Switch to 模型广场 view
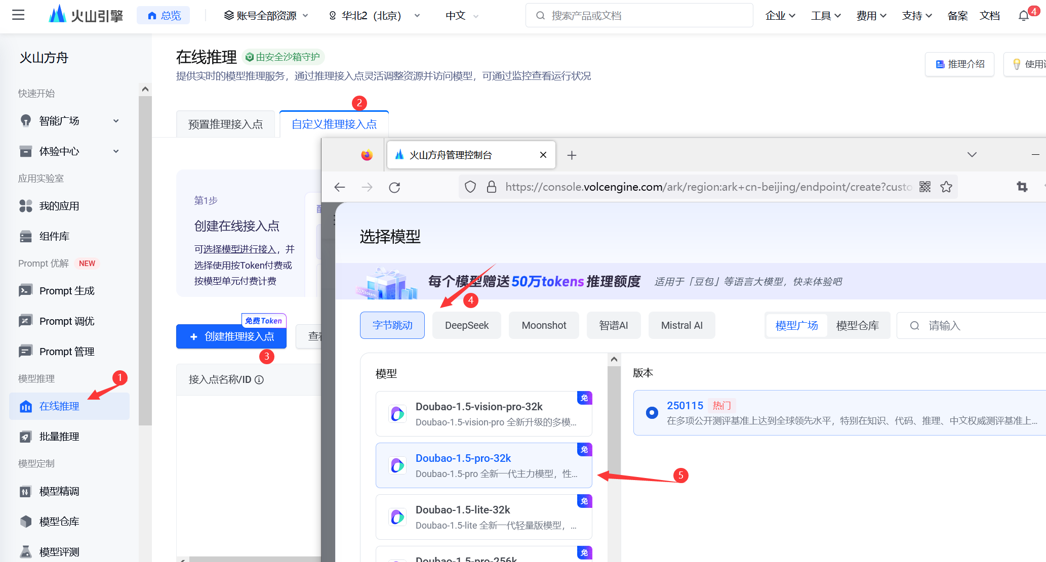This screenshot has width=1046, height=562. point(797,326)
